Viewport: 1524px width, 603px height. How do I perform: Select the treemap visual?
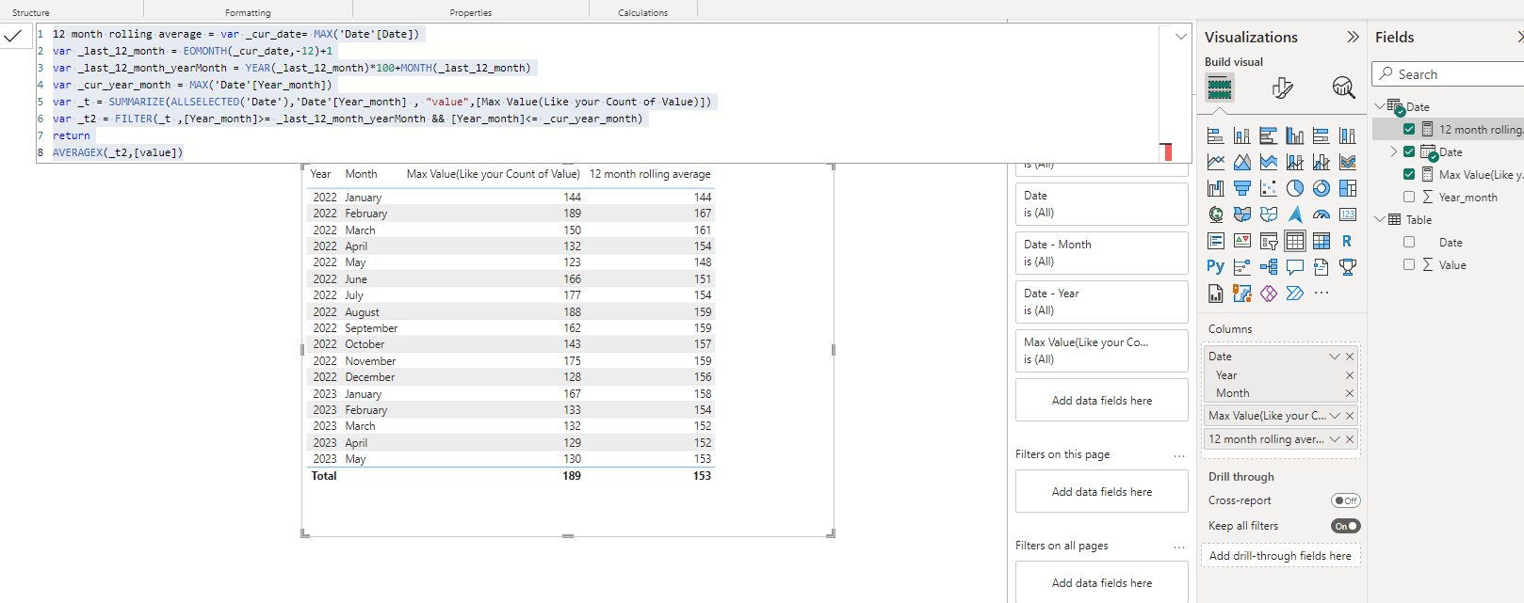pos(1348,189)
